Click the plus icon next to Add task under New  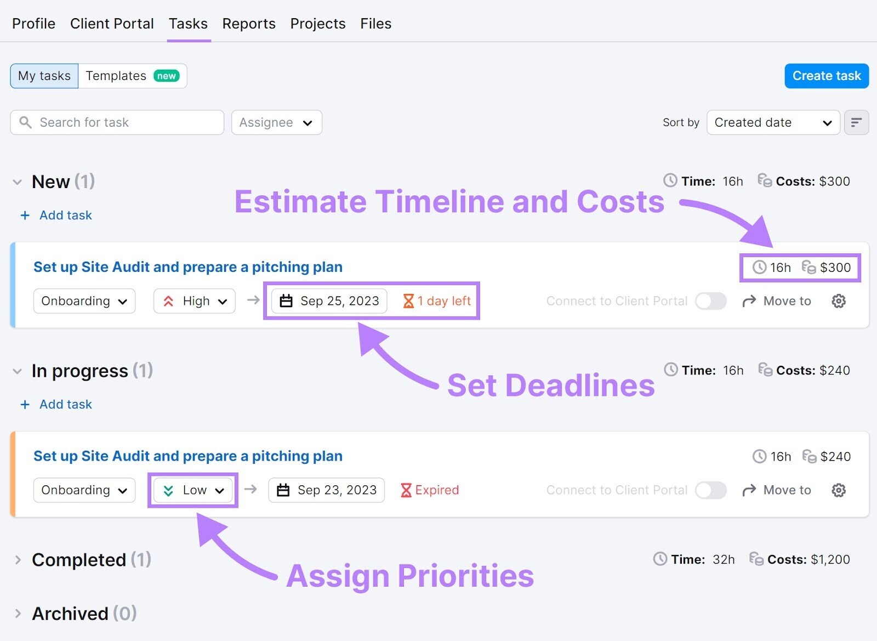pos(25,215)
